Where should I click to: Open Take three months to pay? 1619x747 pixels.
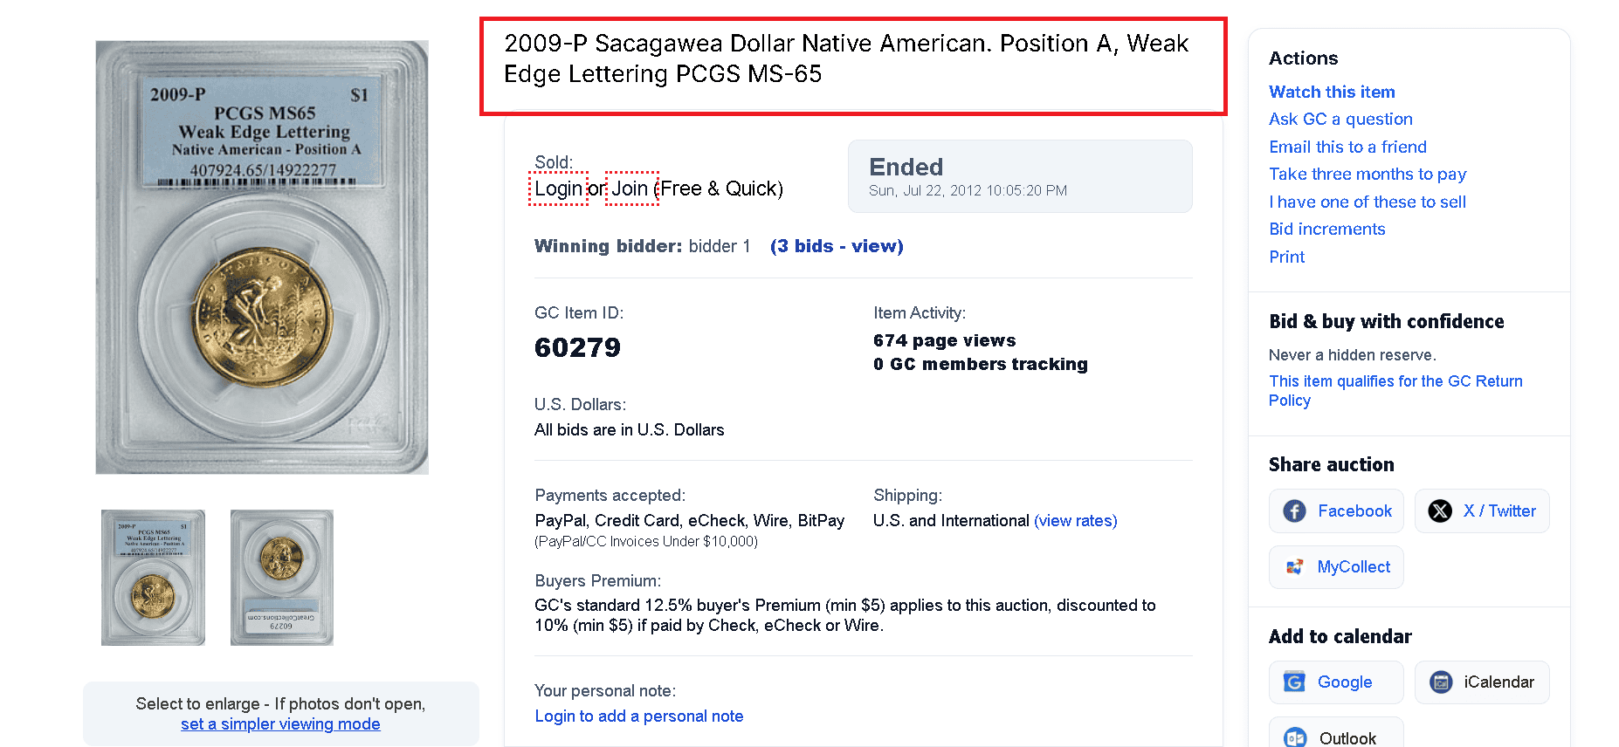point(1367,174)
